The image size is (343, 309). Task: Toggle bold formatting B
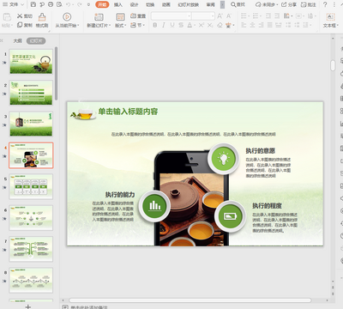pyautogui.click(x=155, y=25)
